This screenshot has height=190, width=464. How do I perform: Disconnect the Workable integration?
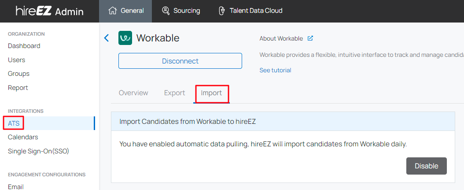(180, 61)
